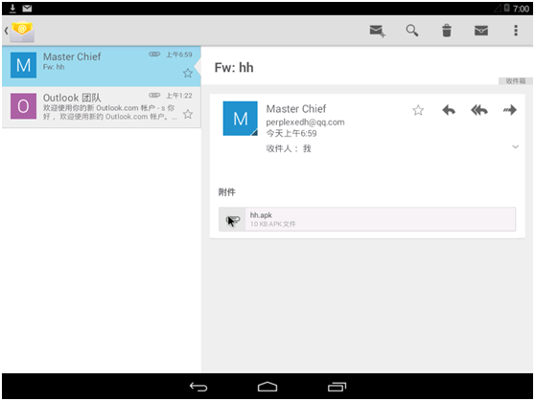Open the hh.apk attachment
The width and height of the screenshot is (535, 401).
point(367,219)
